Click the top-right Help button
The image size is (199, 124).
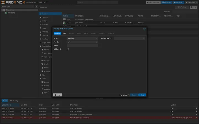tap(193, 7)
